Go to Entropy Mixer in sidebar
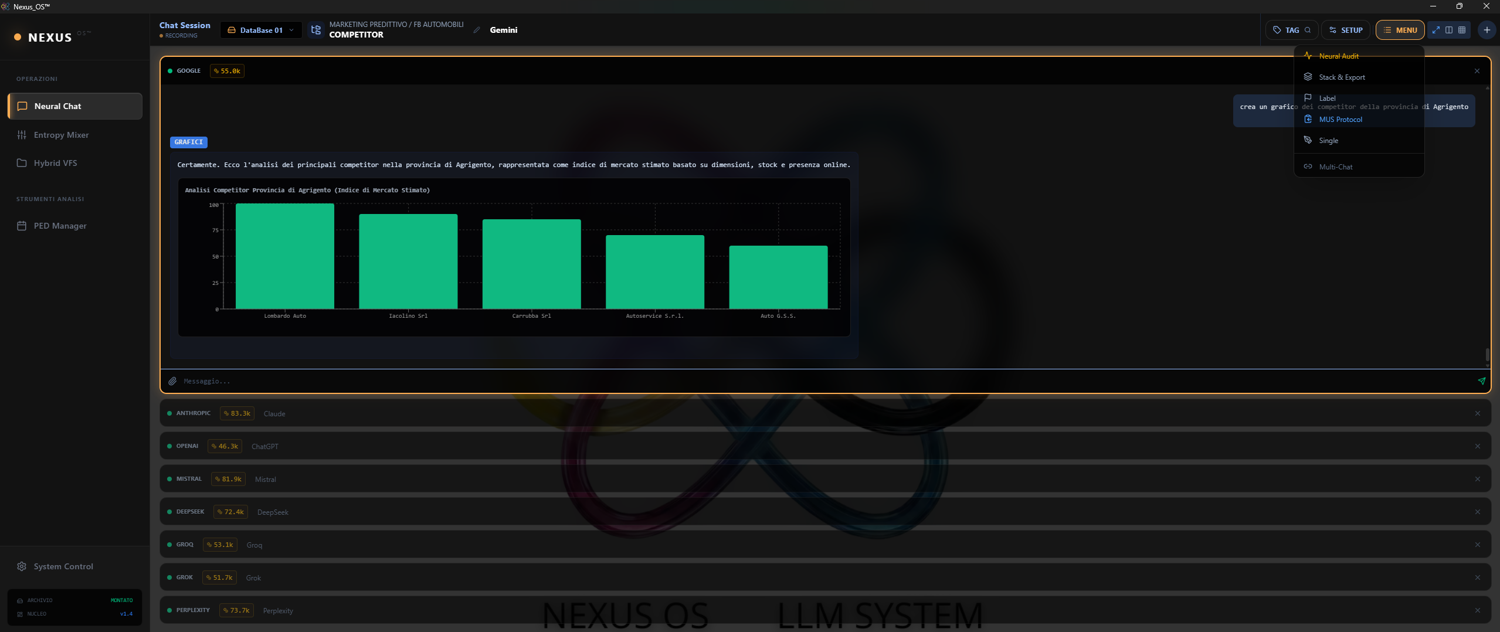 (75, 135)
